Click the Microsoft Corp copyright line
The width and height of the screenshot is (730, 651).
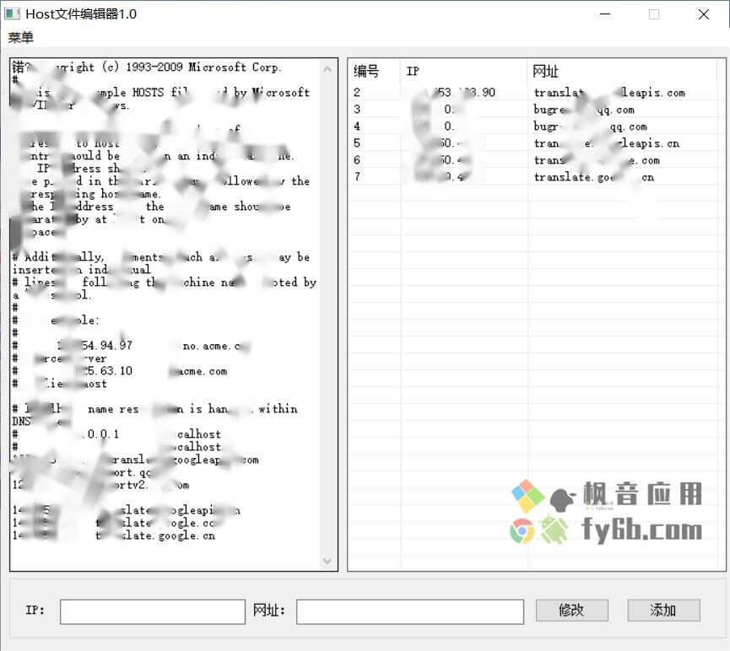pos(147,67)
